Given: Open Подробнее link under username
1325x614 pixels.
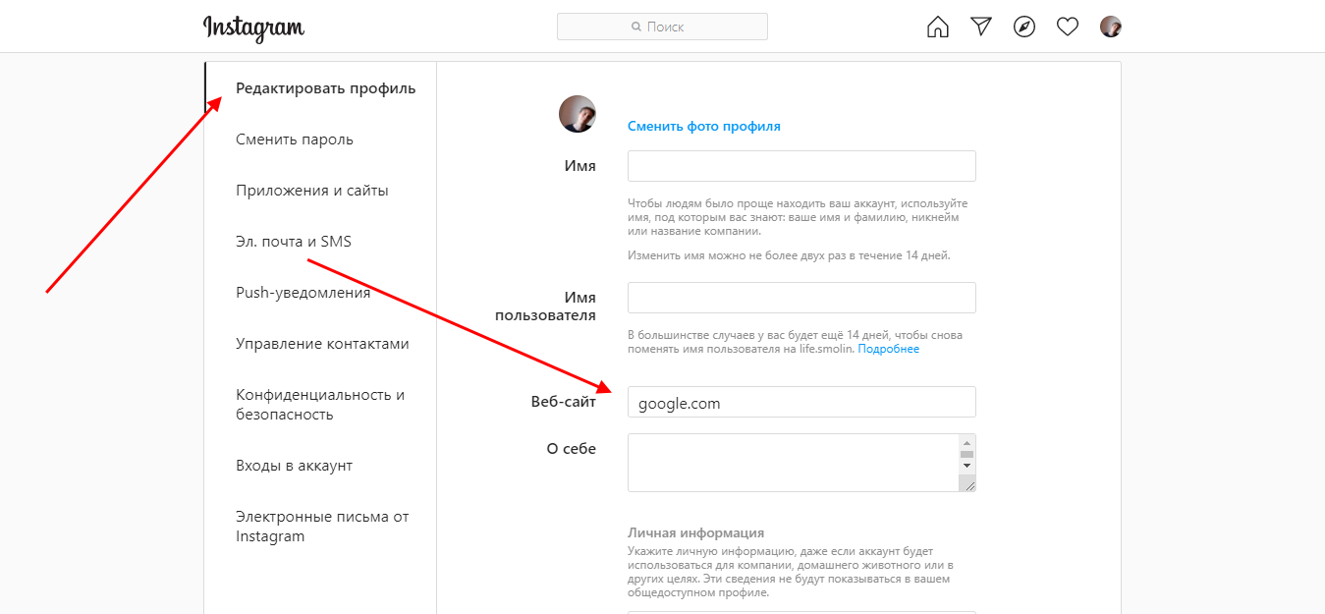Looking at the screenshot, I should 889,349.
